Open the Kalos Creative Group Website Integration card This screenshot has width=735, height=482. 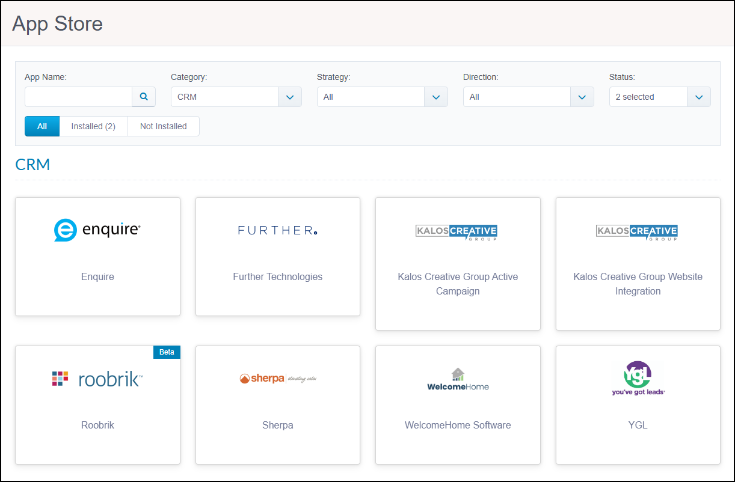point(638,264)
